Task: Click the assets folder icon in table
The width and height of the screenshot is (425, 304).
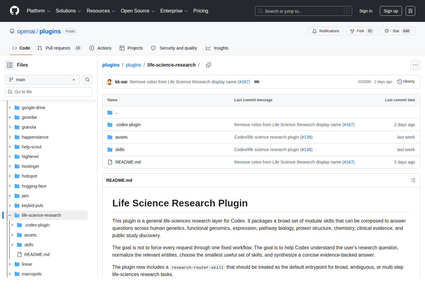Action: pos(110,137)
